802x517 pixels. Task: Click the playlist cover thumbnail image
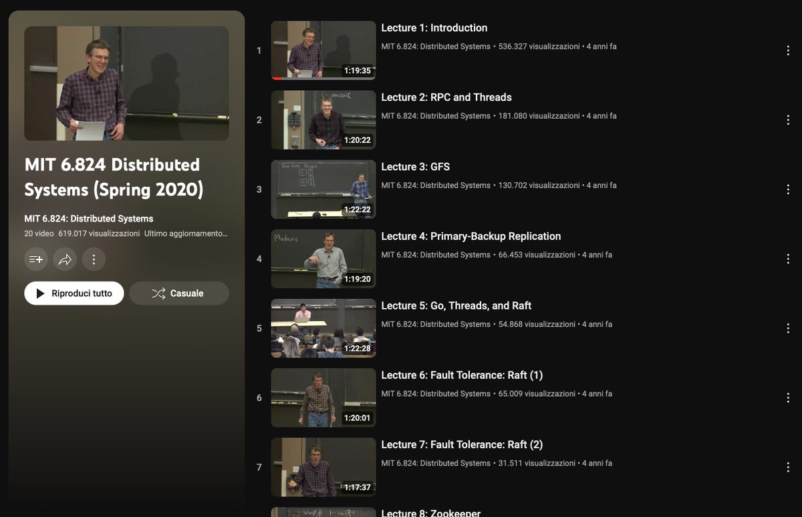click(127, 83)
